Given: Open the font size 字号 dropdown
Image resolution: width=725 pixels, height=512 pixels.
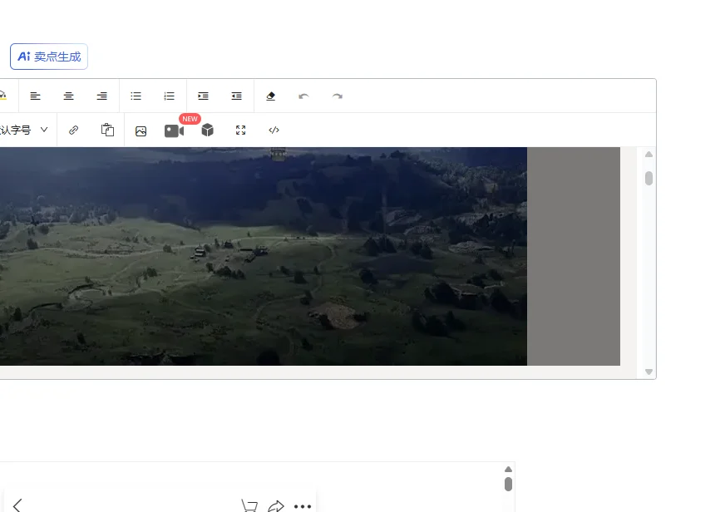Looking at the screenshot, I should click(x=24, y=130).
